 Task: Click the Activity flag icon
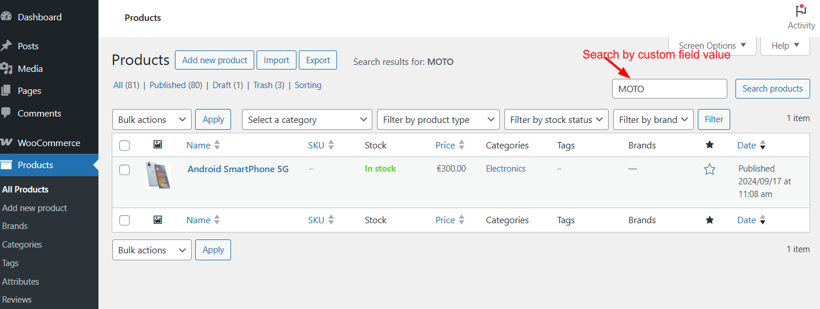pyautogui.click(x=801, y=11)
